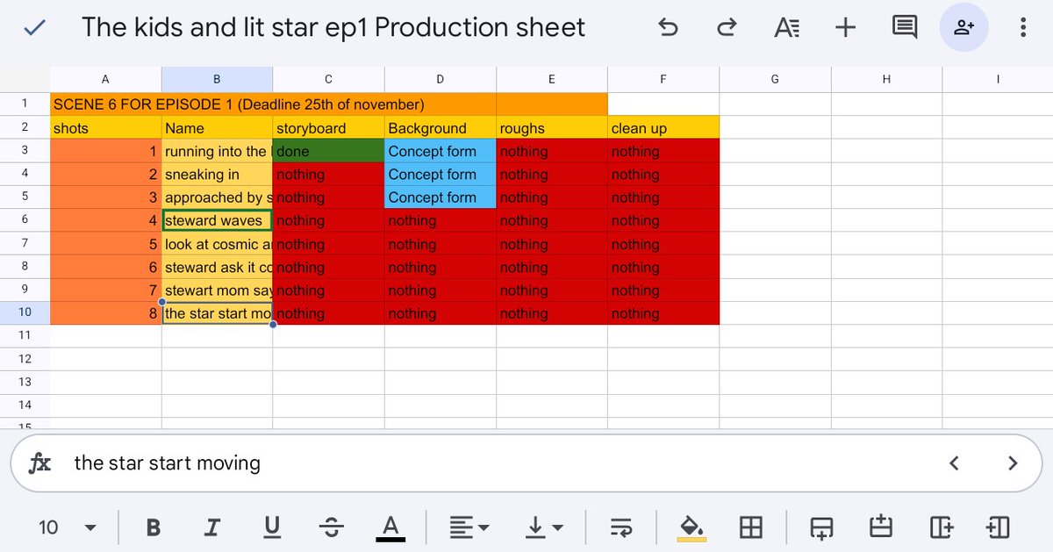The width and height of the screenshot is (1053, 552).
Task: Apply strikethrough to the selected cell
Action: [x=331, y=527]
